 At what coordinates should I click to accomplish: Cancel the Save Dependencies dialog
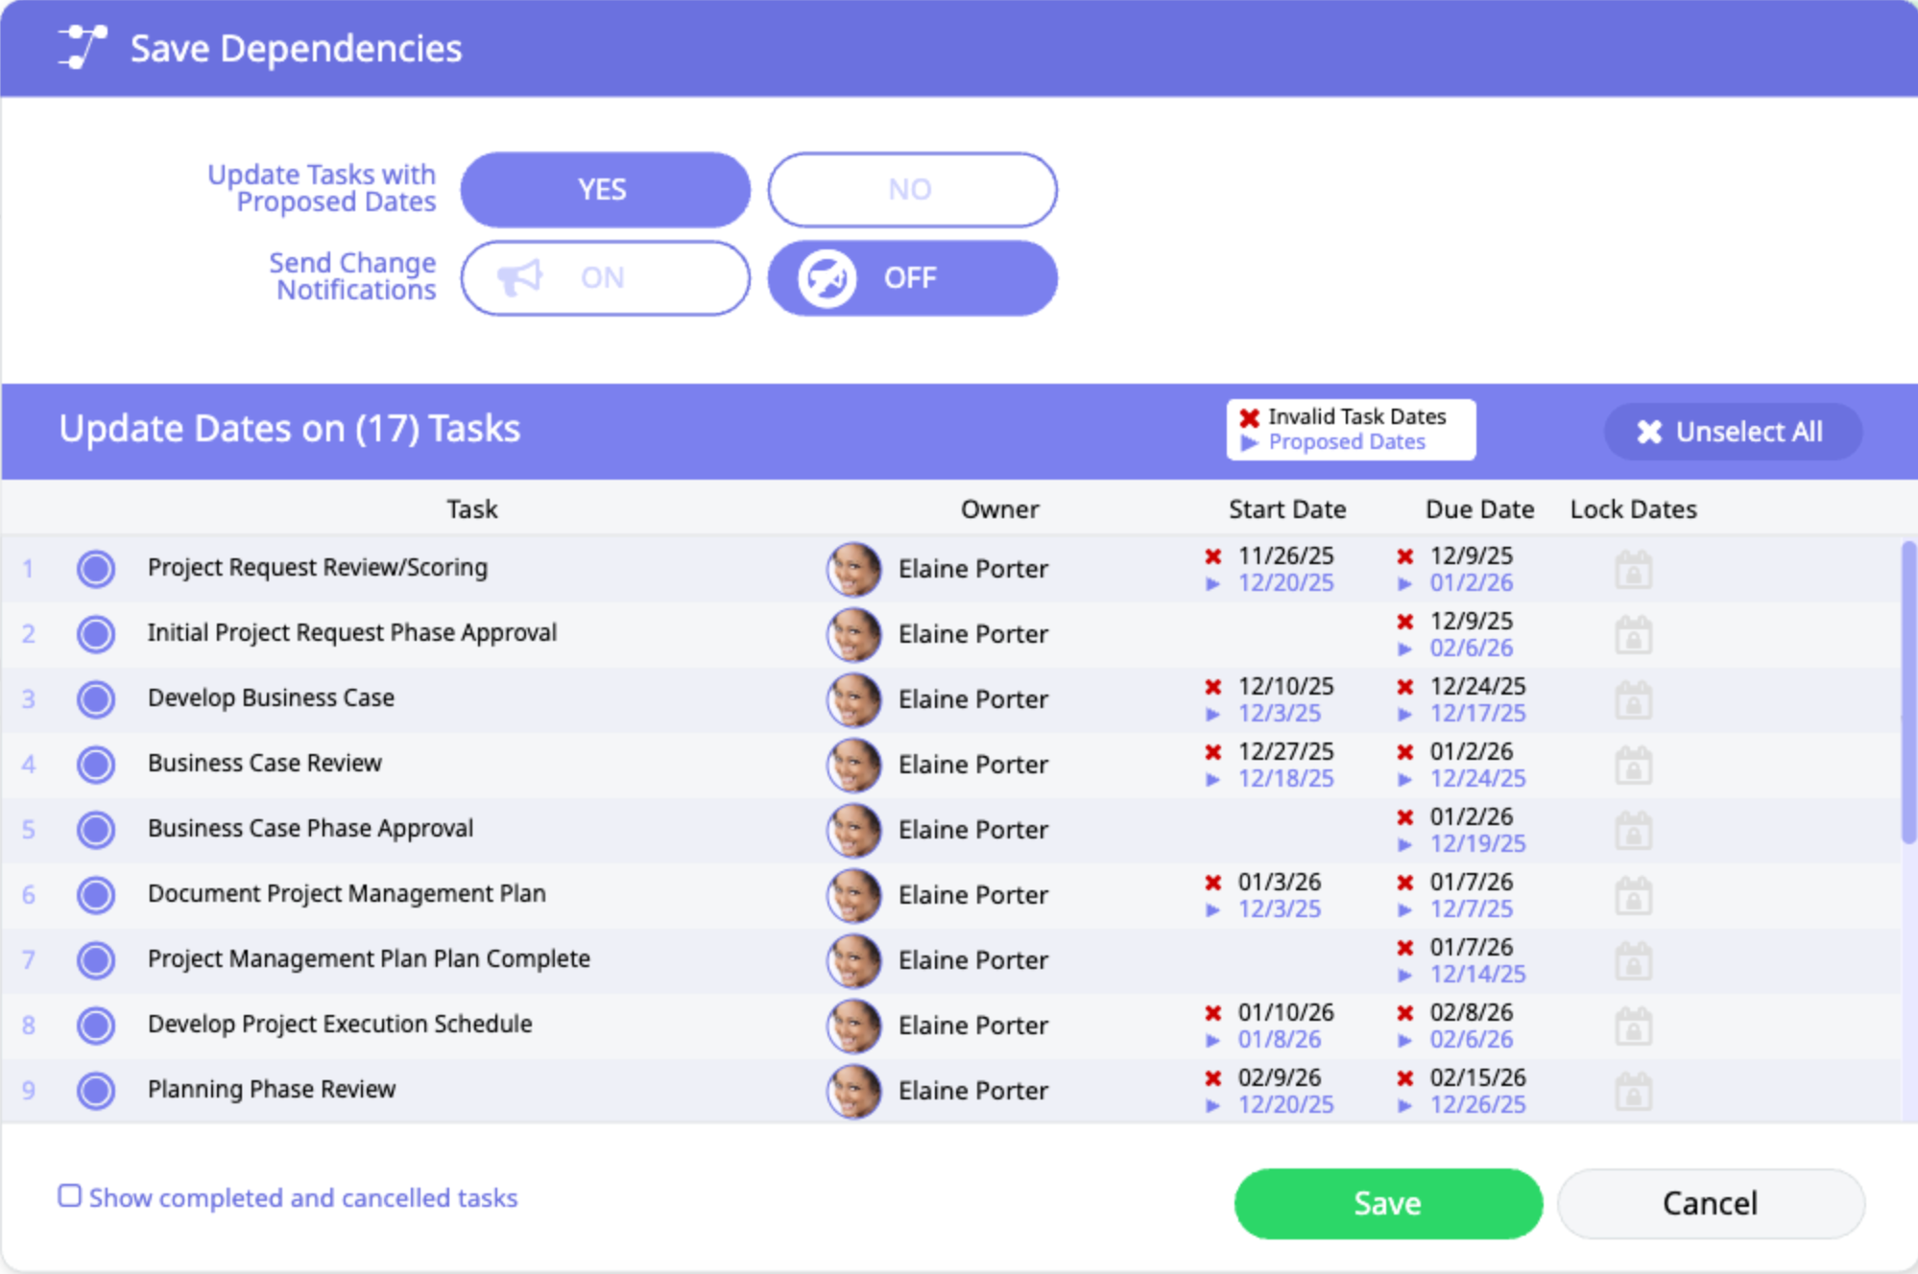[x=1710, y=1203]
